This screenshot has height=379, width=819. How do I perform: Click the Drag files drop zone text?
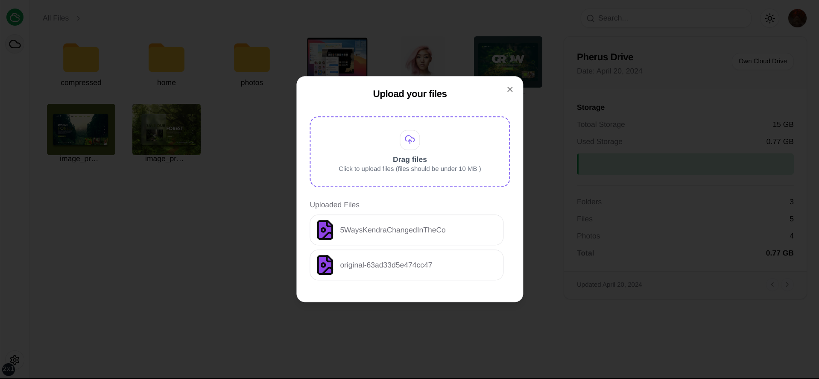pyautogui.click(x=410, y=159)
